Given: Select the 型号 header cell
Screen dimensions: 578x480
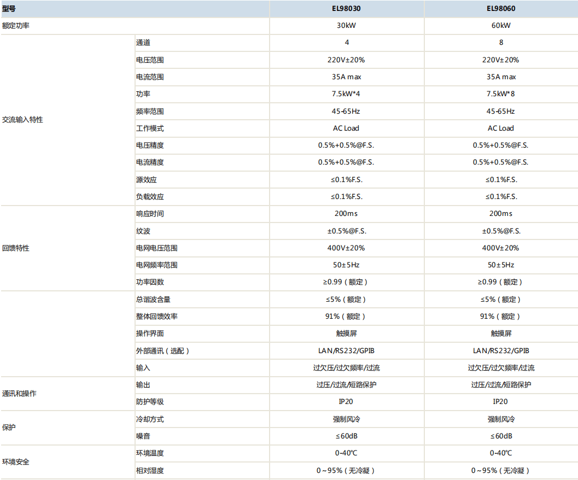Looking at the screenshot, I should point(9,9).
